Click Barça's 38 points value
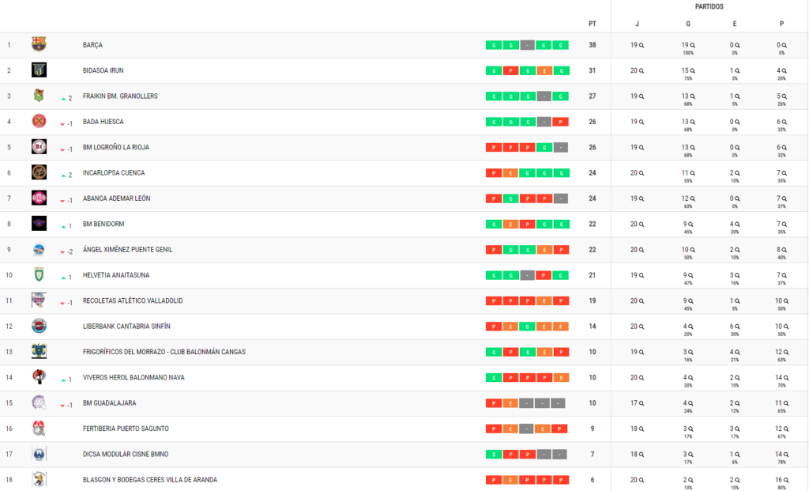Screen dimensions: 809x491 point(593,45)
